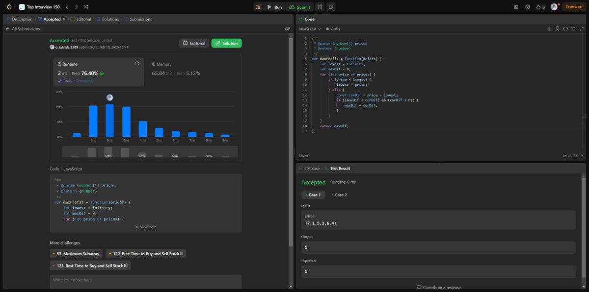Click Analyze Complexity

point(77,80)
